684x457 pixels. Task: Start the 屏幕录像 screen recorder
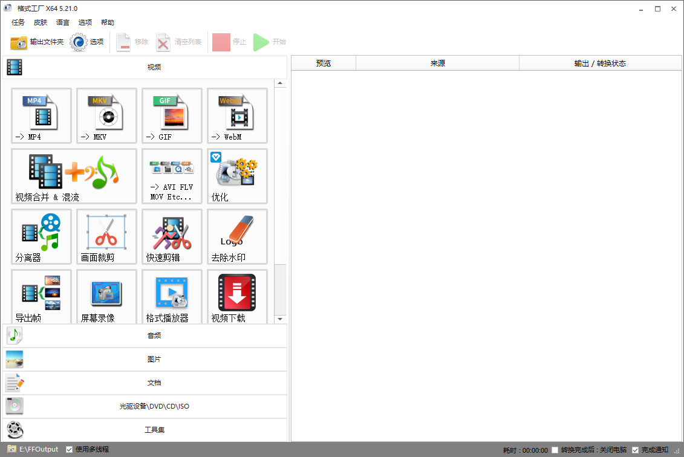(x=106, y=296)
